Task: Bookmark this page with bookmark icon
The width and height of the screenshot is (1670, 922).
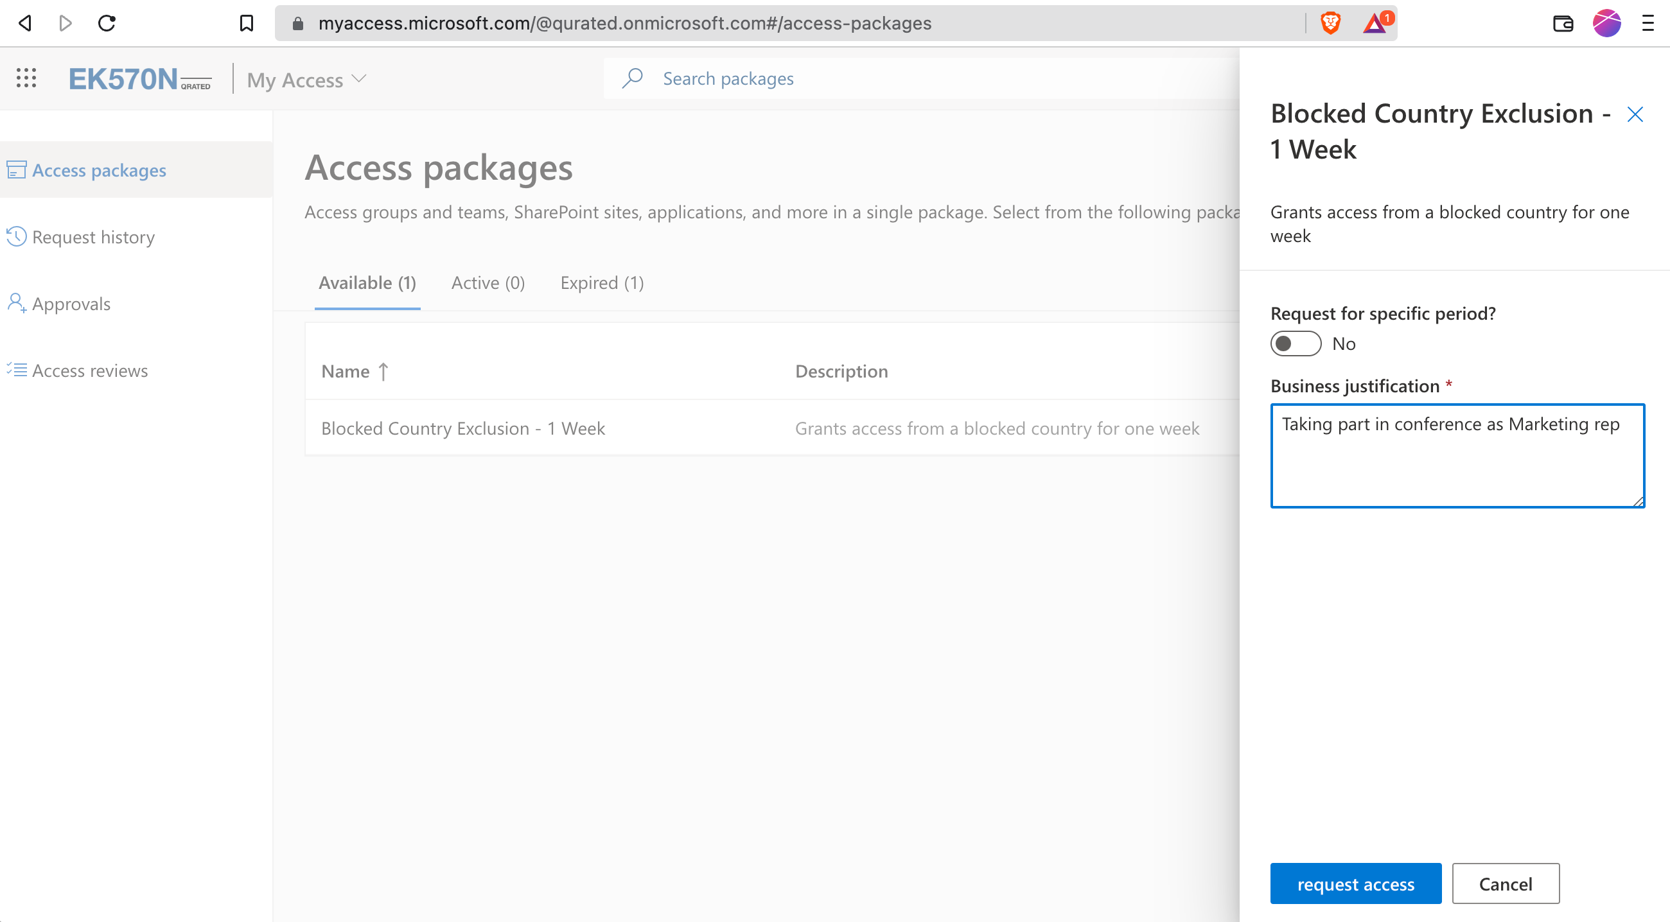Action: (x=246, y=23)
